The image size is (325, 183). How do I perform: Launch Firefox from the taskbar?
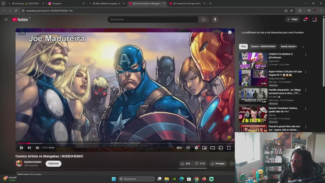(x=204, y=179)
